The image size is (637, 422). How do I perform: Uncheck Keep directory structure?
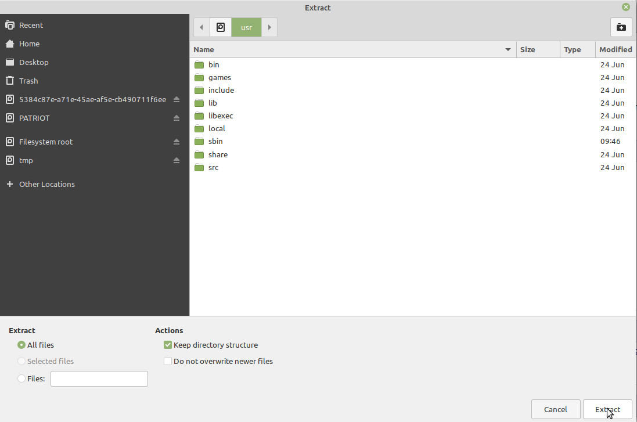point(168,345)
